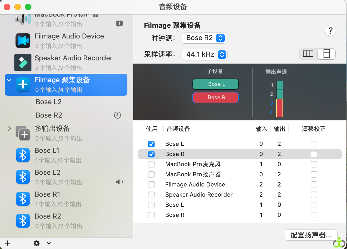Select the Speaker Audio Recorder sidebar row

66,63
